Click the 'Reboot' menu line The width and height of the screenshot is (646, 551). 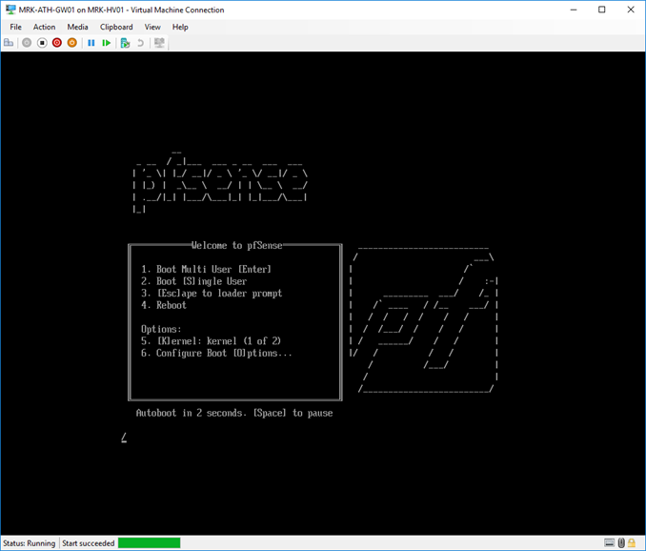(x=164, y=305)
